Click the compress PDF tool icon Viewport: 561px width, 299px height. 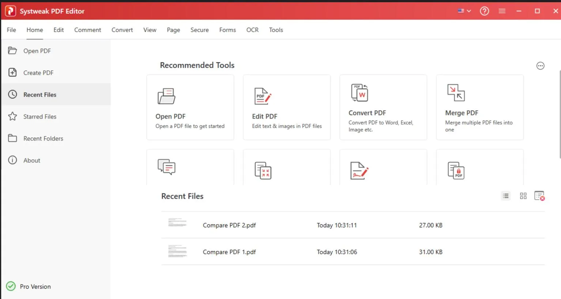point(263,170)
